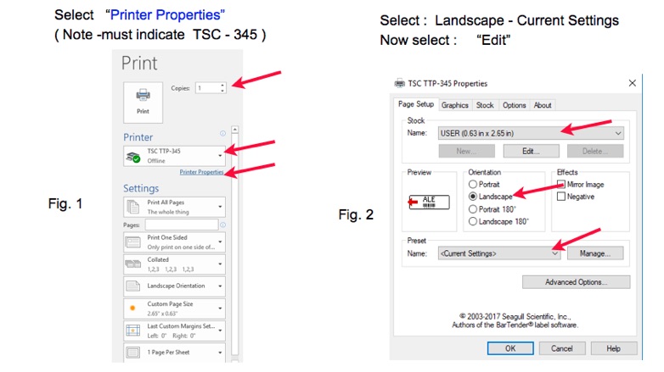Screen dimensions: 664x372
Task: Increase copies with the up spinner arrow
Action: tap(222, 86)
